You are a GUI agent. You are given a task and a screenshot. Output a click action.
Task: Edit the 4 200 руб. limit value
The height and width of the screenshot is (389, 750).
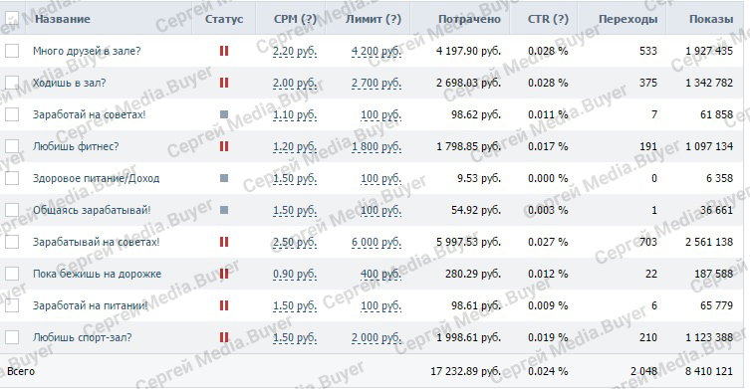click(x=376, y=51)
